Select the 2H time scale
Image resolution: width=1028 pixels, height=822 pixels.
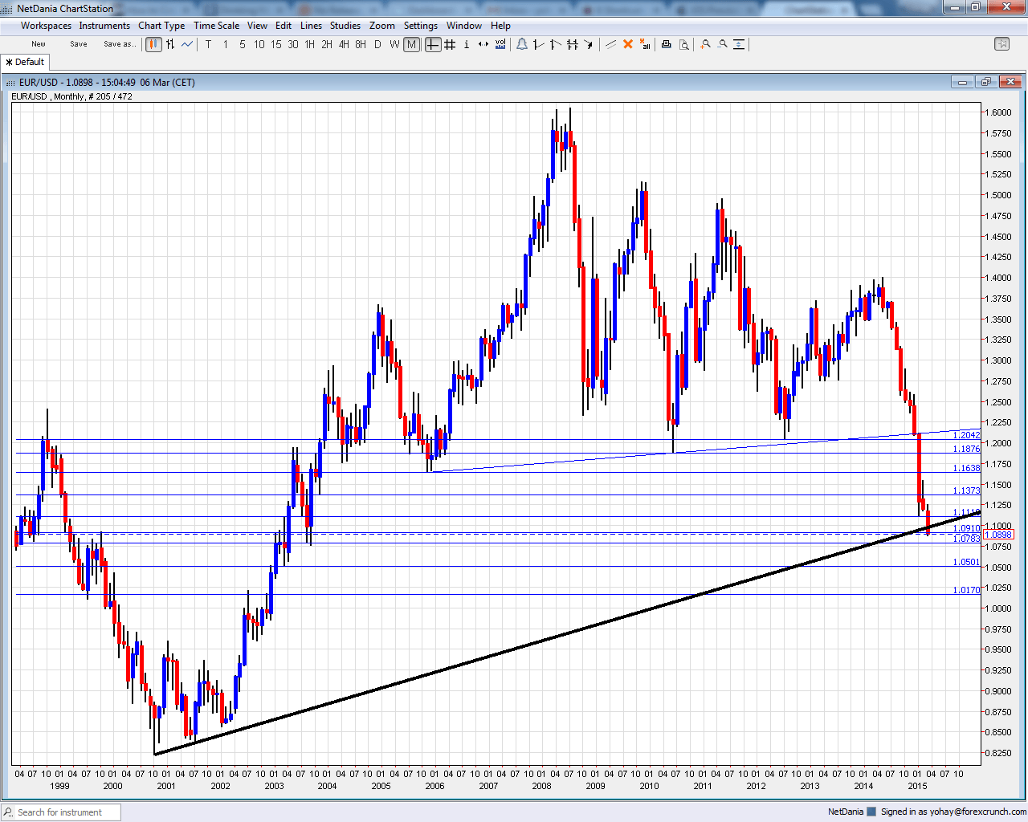(327, 44)
